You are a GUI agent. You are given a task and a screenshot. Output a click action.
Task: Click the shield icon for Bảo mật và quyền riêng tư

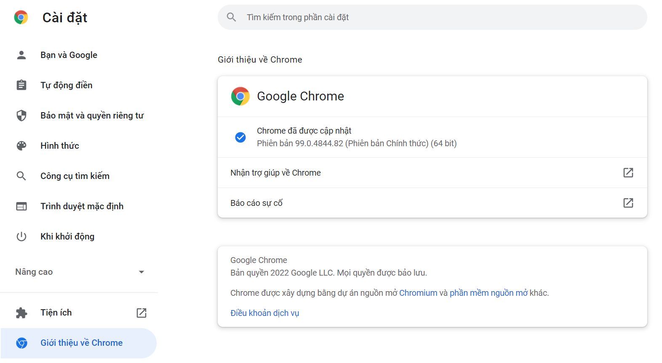[21, 116]
